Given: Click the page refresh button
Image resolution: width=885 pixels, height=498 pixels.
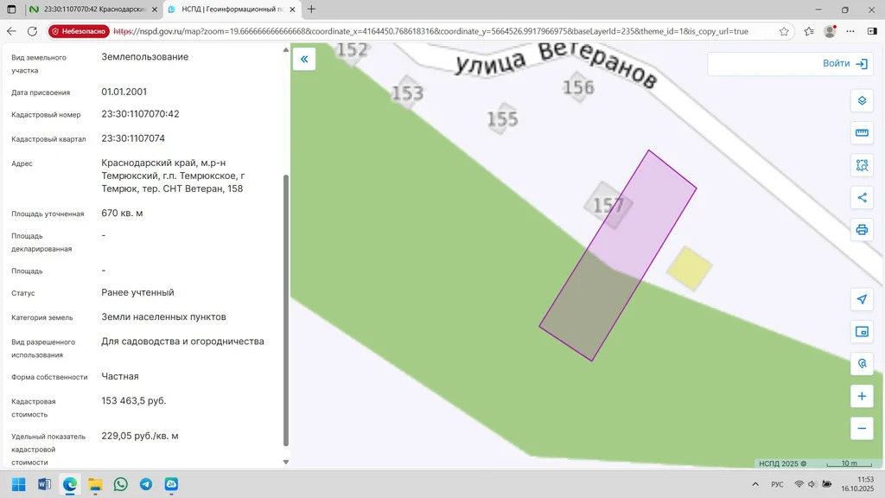Looking at the screenshot, I should (x=32, y=31).
